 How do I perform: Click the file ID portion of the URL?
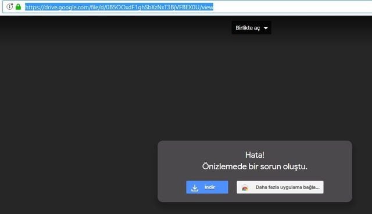click(x=152, y=7)
